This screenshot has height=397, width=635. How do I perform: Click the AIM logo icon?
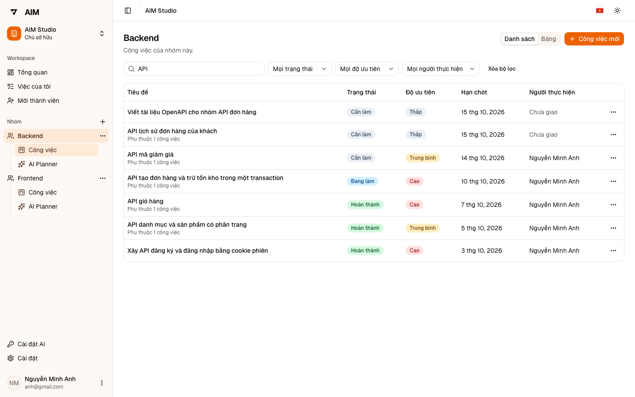(x=14, y=12)
